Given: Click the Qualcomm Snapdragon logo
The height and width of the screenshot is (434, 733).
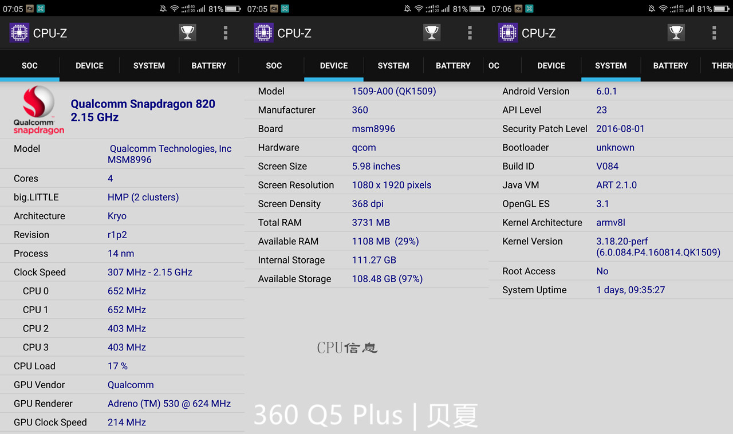Looking at the screenshot, I should (38, 110).
